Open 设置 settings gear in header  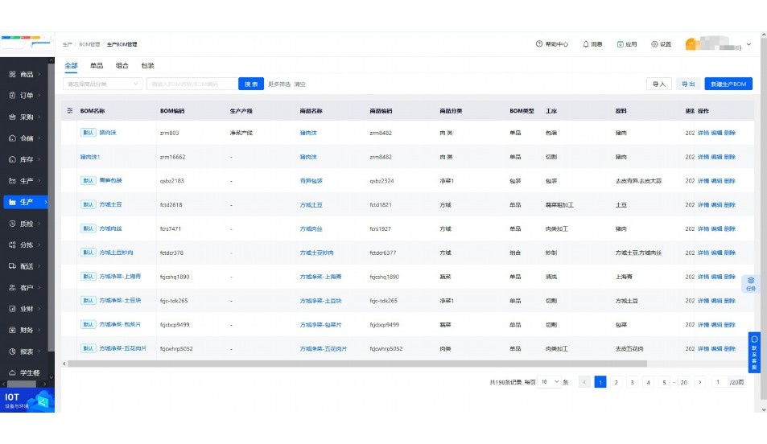click(655, 44)
